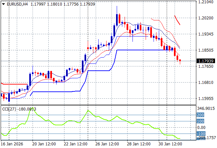Viewport: 217px width, 148px height.
Task: Click the 16 Jan 2026 date label
Action: click(x=12, y=144)
